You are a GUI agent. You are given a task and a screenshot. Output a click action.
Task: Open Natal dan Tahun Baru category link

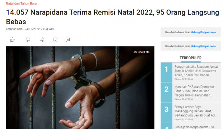(21, 4)
